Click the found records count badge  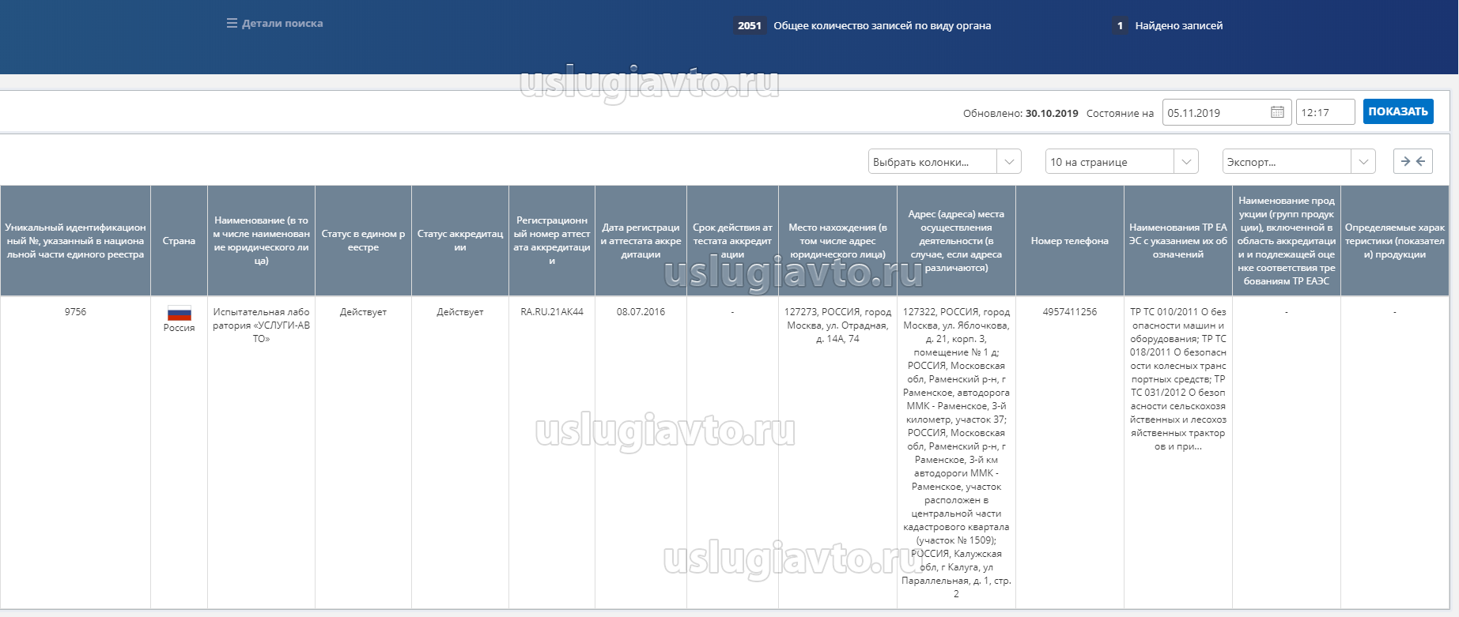(x=1119, y=25)
